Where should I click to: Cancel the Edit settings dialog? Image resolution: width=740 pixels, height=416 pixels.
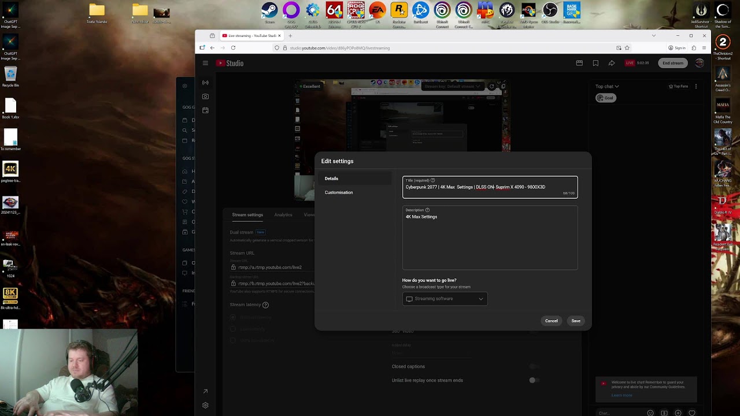coord(552,321)
